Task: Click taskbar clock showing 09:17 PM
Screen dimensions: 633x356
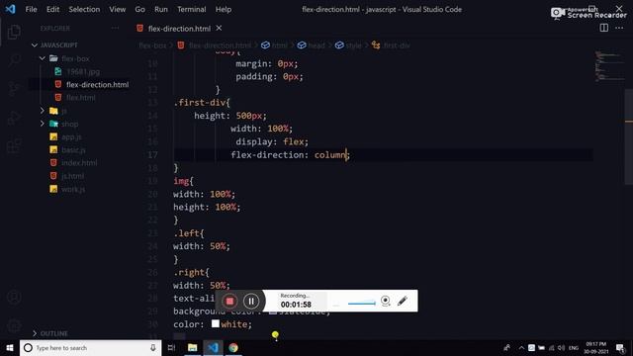Action: (596, 348)
